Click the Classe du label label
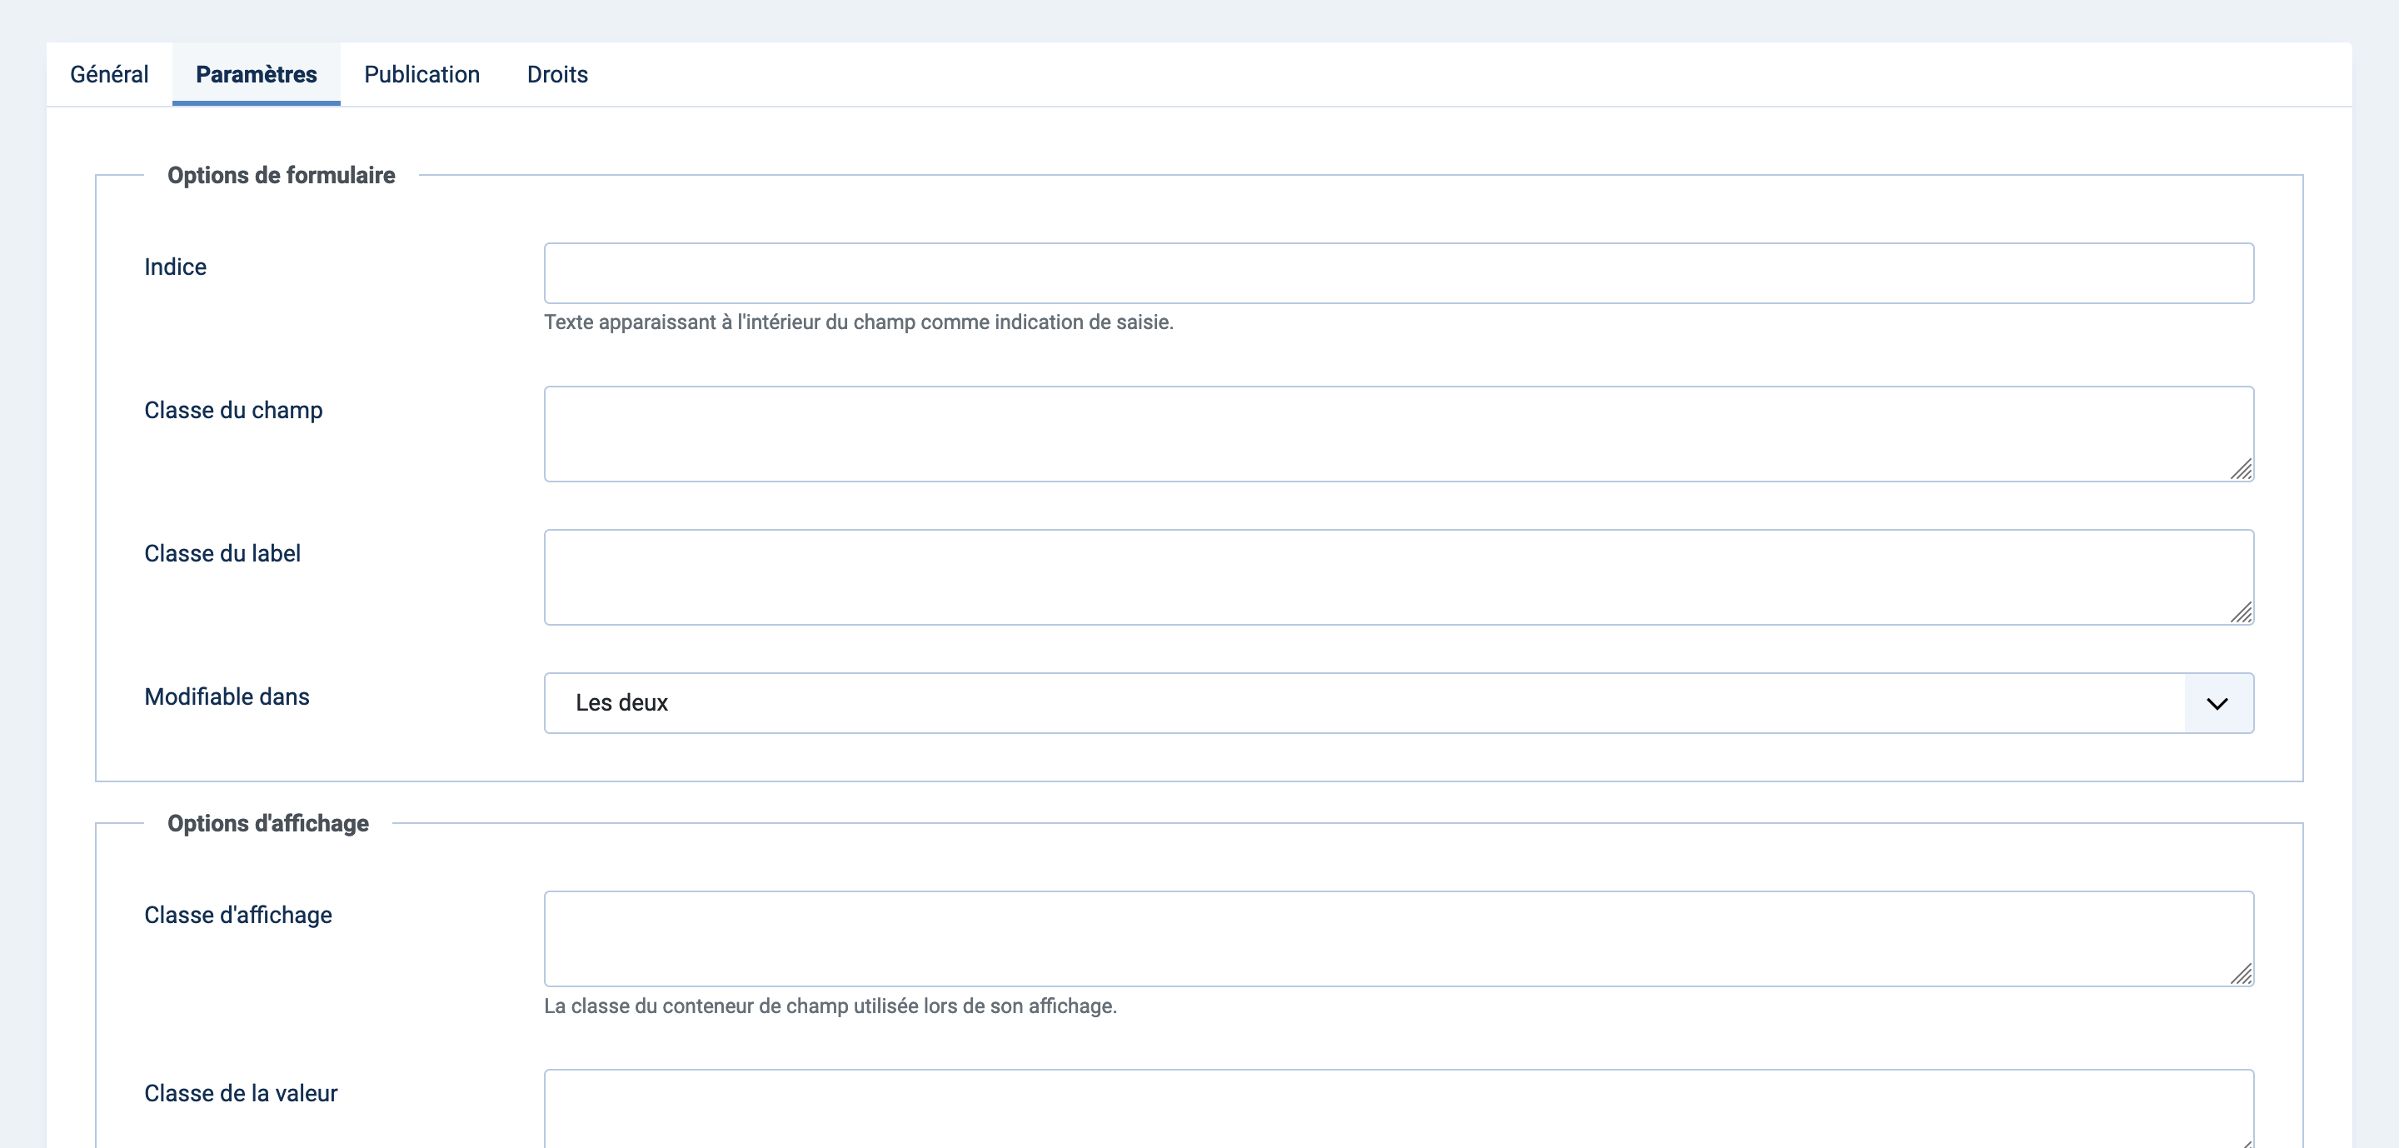This screenshot has width=2399, height=1148. pyautogui.click(x=222, y=553)
